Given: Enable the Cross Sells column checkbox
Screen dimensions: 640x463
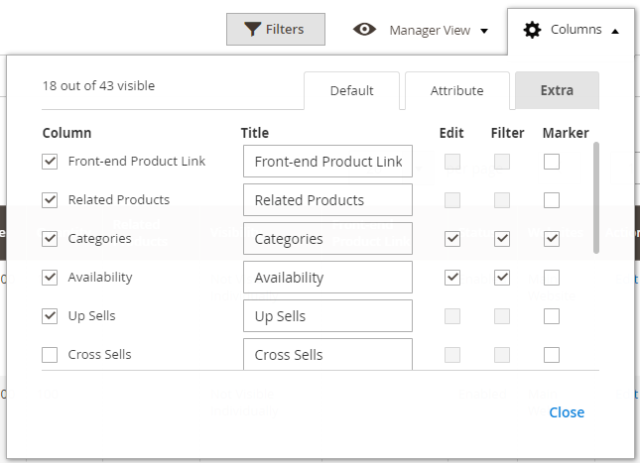Looking at the screenshot, I should (50, 355).
